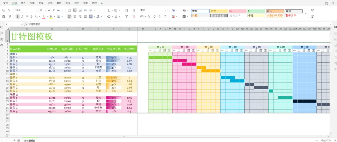Switch to the 布局 tab

click(x=41, y=3)
